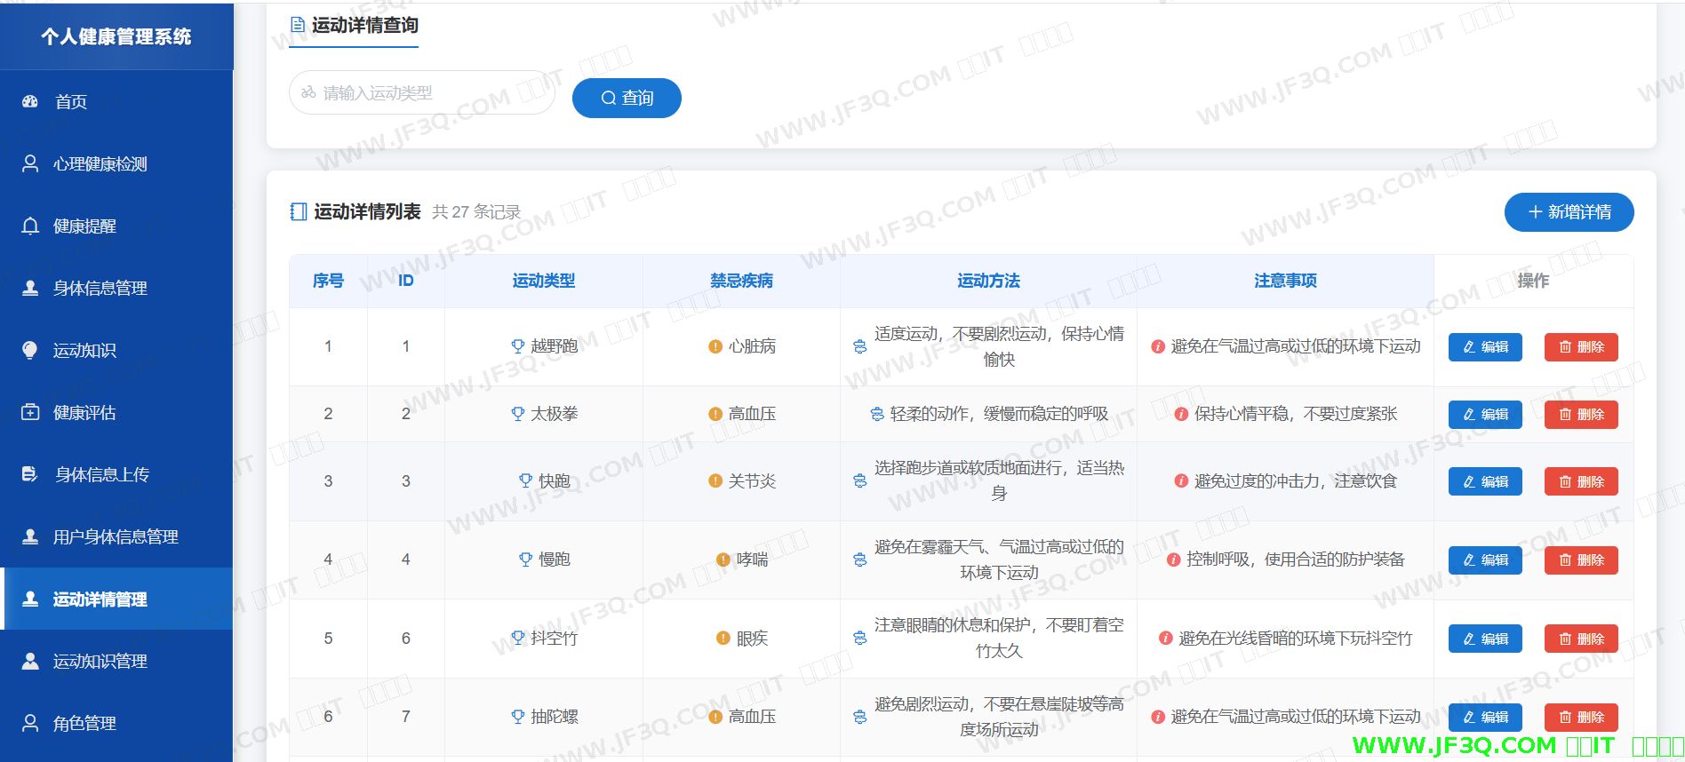Select 运动知识管理 menu item
The width and height of the screenshot is (1685, 762).
point(100,661)
